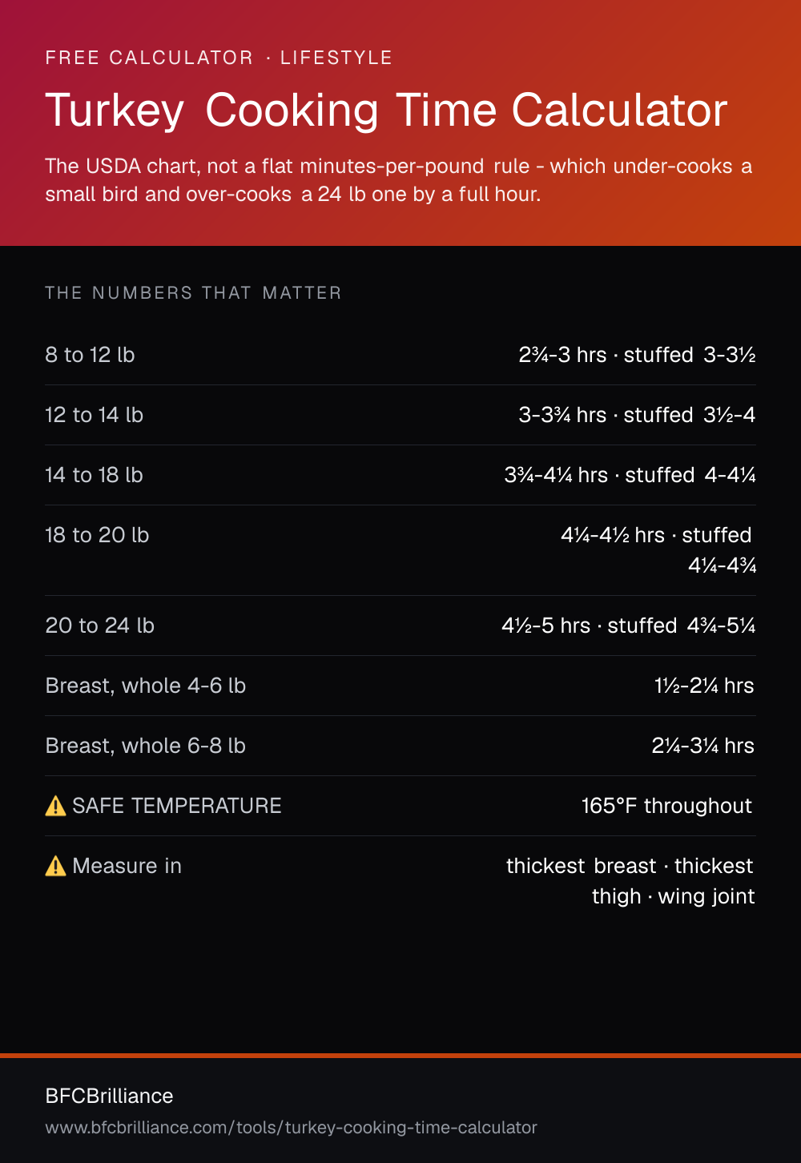Click THE NUMBERS THAT MATTER heading
Screen dimensions: 801x1163
pos(193,293)
